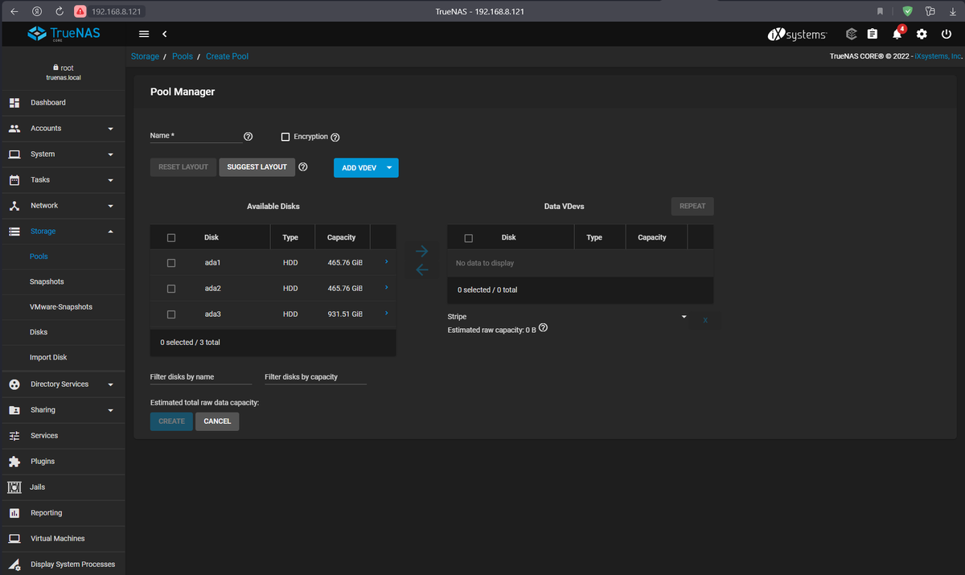Select Import Disk in Storage submenu
The width and height of the screenshot is (965, 575).
click(x=48, y=357)
